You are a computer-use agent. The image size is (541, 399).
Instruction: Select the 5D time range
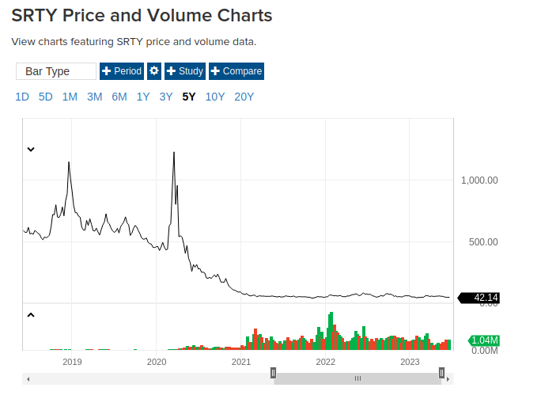[46, 97]
